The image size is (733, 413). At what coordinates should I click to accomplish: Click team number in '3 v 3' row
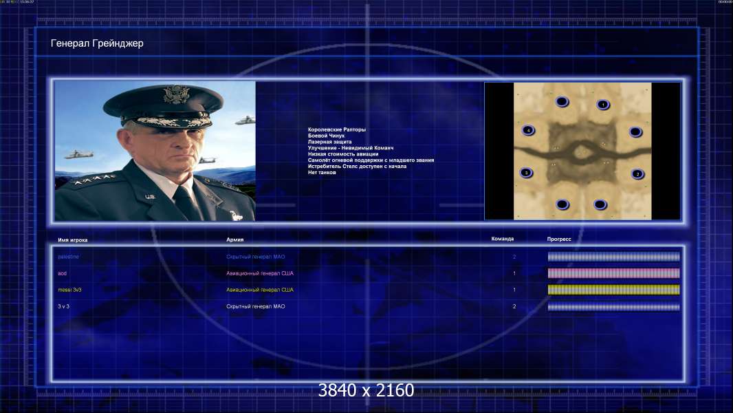[514, 306]
